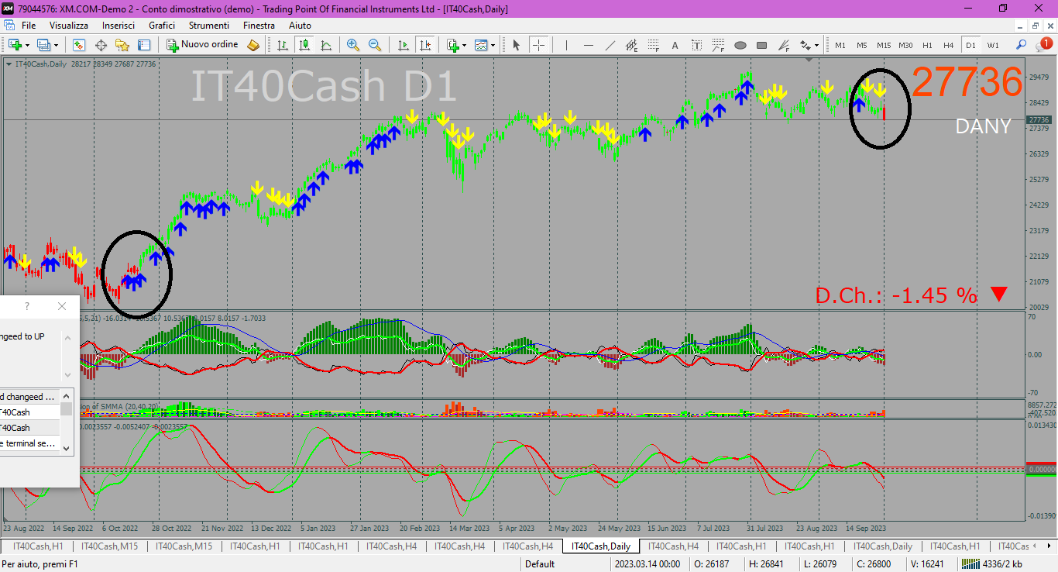Click the Nuovo ordine button
Screen dimensions: 1058x572
coord(203,45)
